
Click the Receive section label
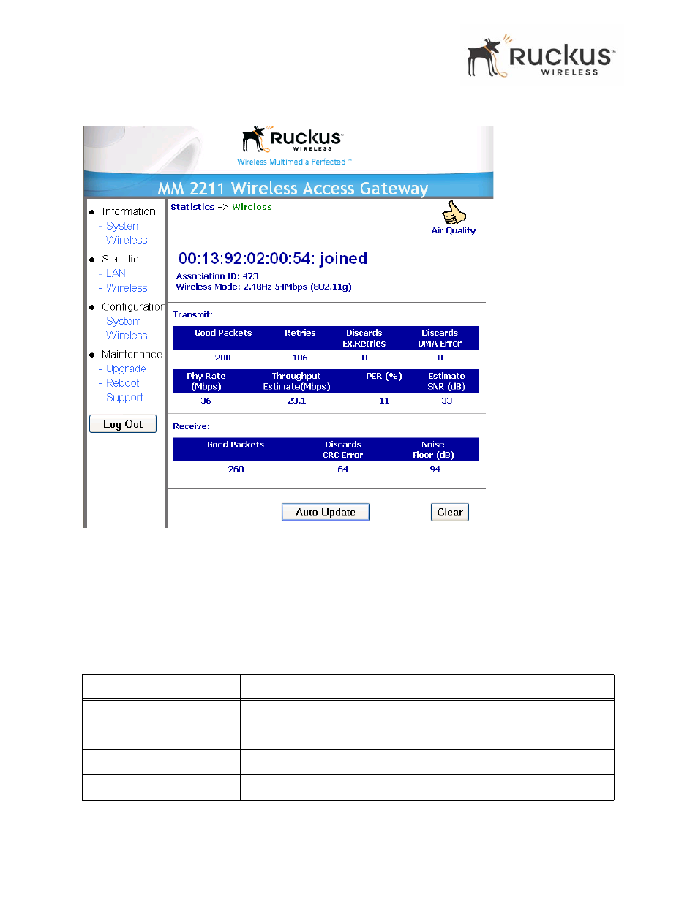(x=191, y=426)
